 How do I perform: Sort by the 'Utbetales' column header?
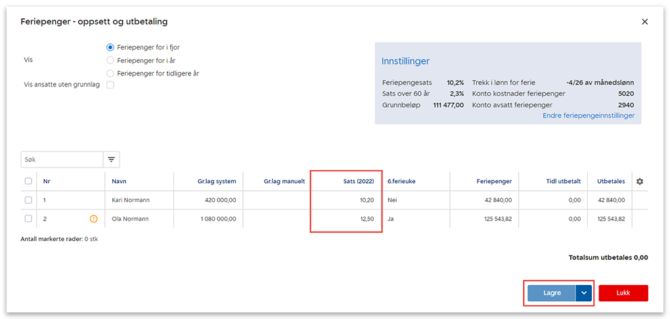tap(611, 181)
